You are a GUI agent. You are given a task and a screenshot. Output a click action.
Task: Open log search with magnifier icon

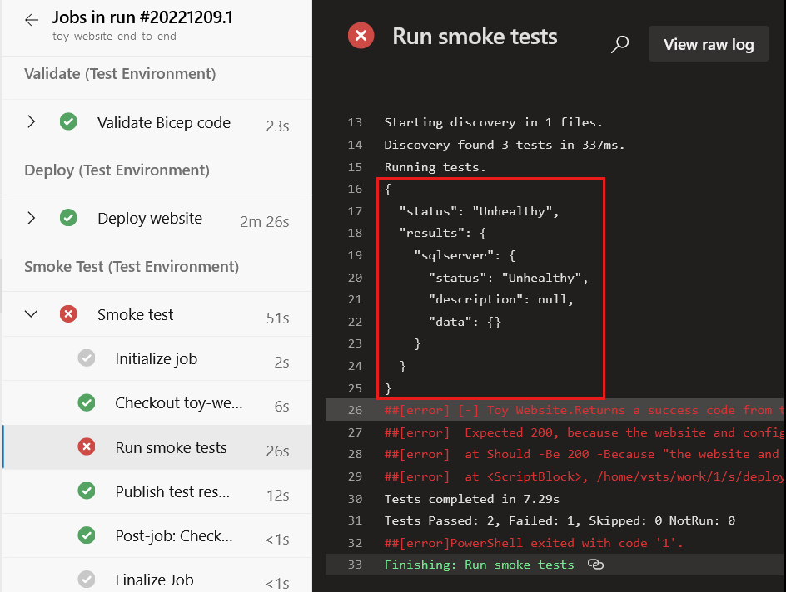(620, 44)
